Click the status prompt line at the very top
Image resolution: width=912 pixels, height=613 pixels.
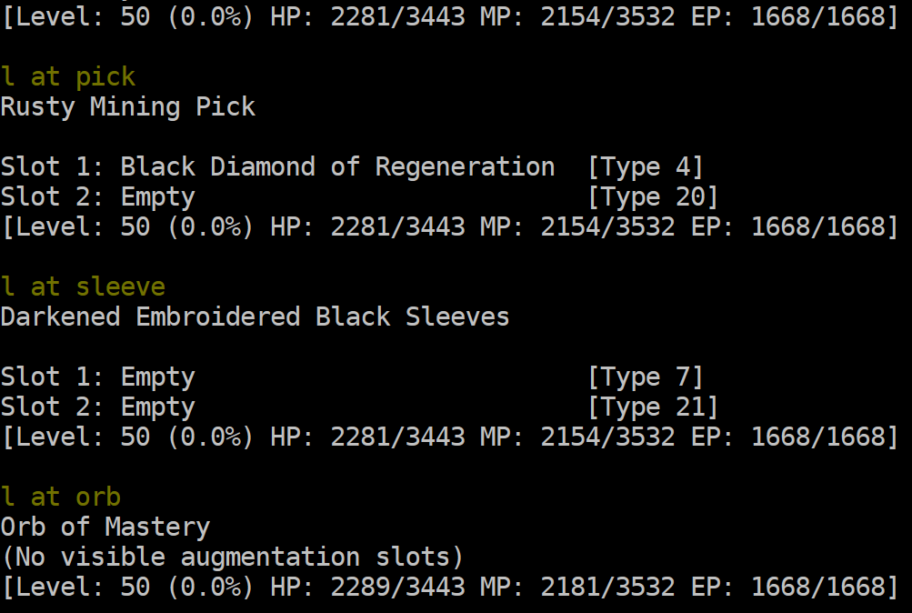pos(450,16)
